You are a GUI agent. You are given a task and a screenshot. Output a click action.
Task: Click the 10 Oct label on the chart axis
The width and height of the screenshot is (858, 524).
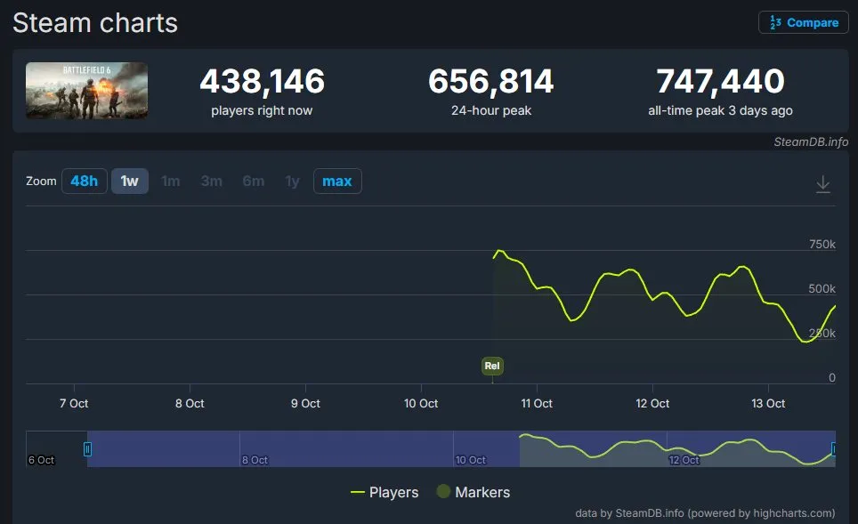coord(419,403)
